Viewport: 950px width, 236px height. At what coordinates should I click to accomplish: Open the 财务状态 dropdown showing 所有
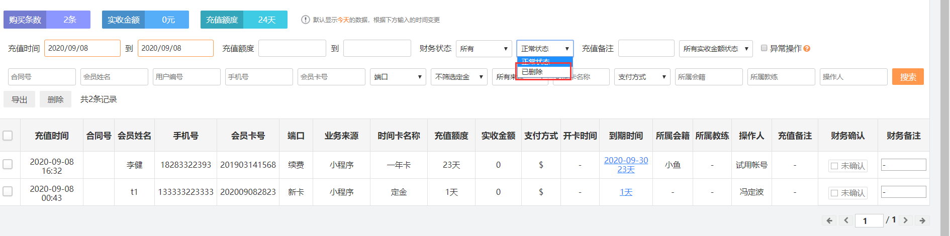click(484, 49)
